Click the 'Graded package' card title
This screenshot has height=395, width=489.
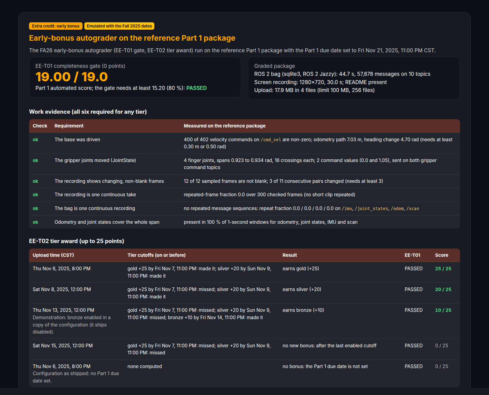tap(274, 66)
